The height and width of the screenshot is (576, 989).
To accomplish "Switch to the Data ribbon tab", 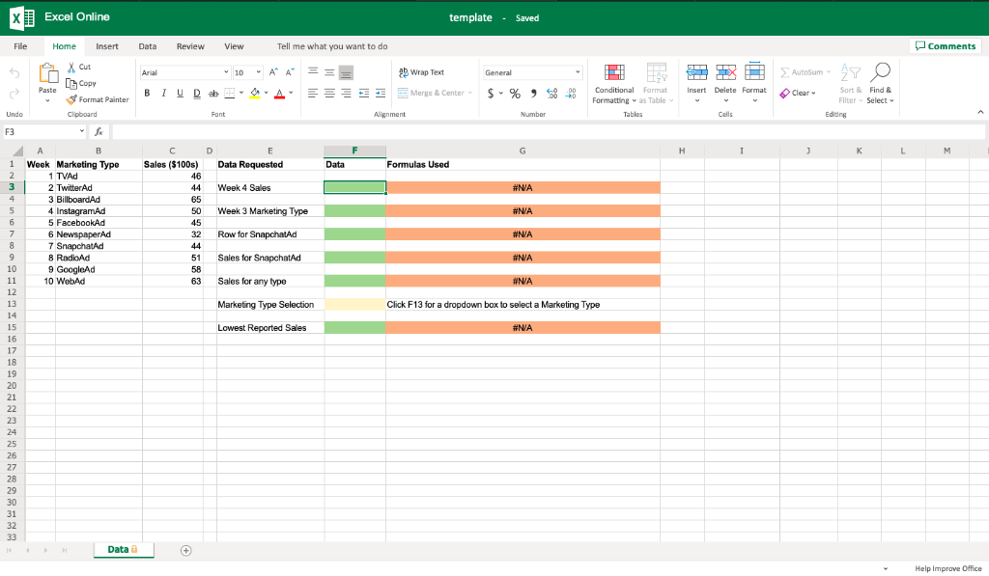I will tap(148, 46).
